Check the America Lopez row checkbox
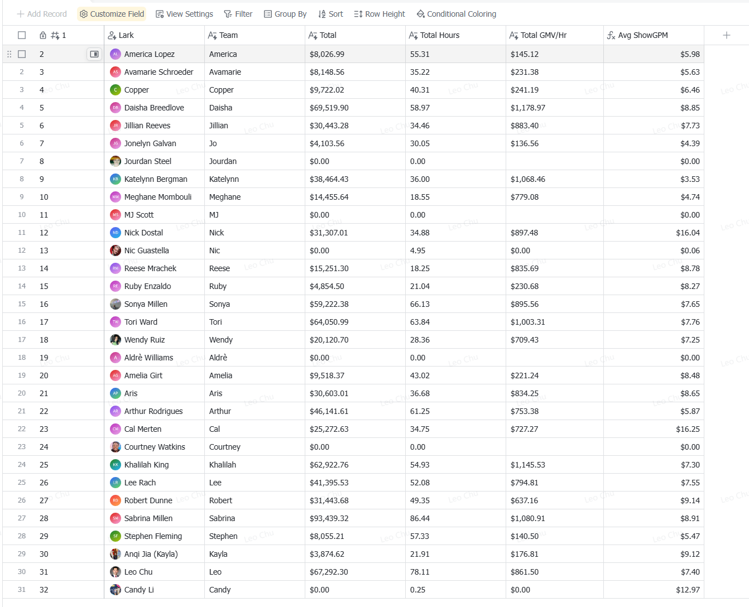Viewport: 749px width, 607px height. point(22,54)
